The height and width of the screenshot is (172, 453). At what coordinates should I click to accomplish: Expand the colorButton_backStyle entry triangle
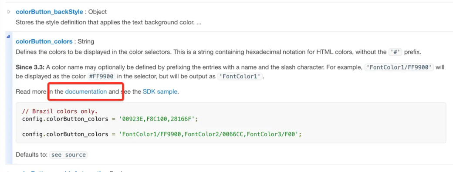[x=9, y=12]
